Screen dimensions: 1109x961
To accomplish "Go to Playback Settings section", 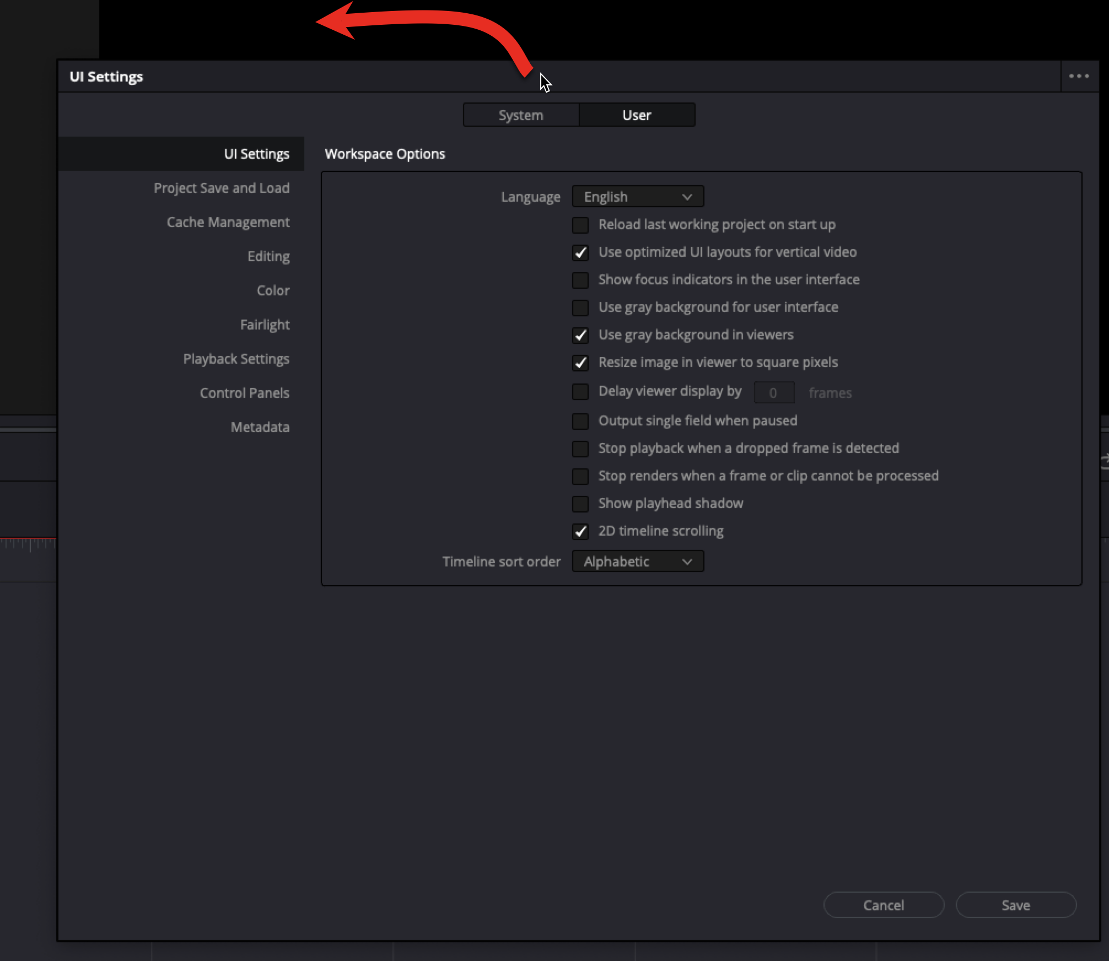I will point(236,359).
